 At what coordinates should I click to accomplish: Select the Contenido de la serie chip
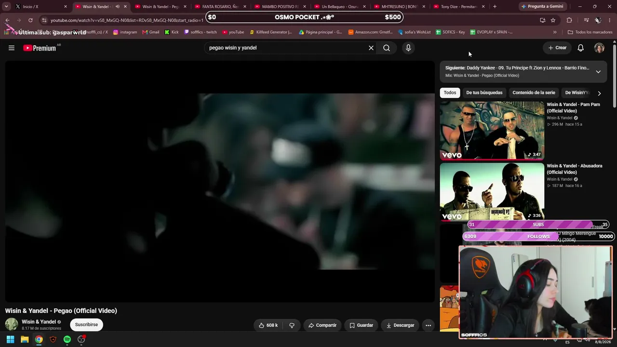534,93
